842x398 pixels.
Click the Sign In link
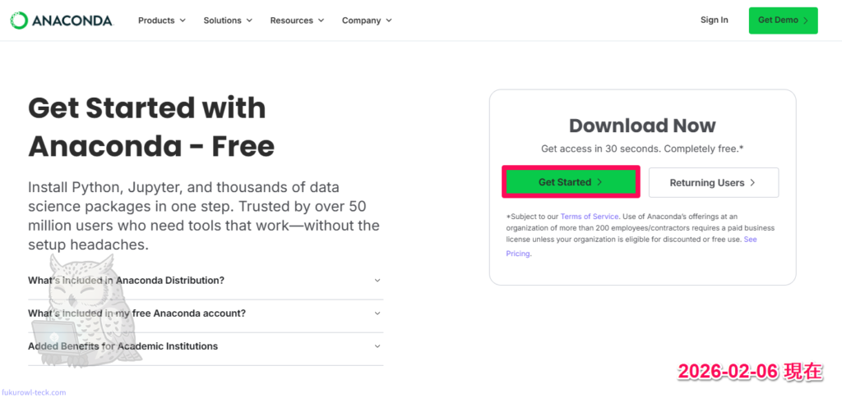tap(714, 20)
